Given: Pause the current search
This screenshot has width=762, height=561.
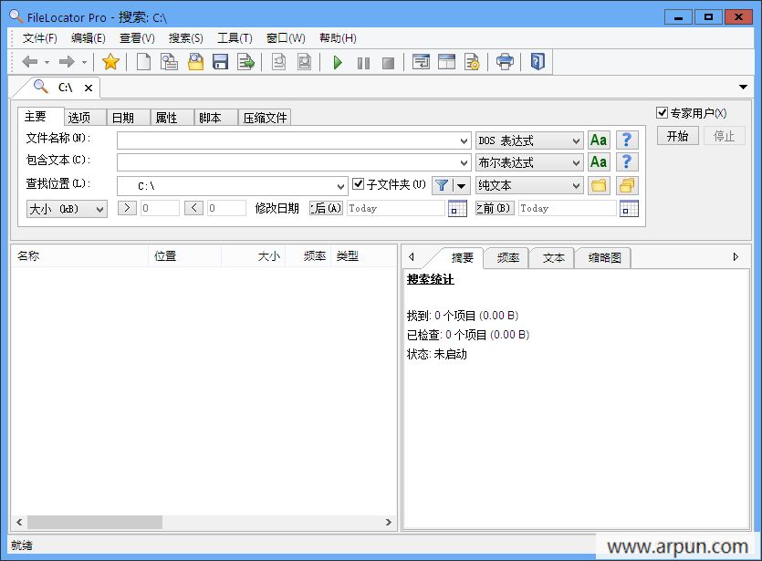Looking at the screenshot, I should [363, 62].
